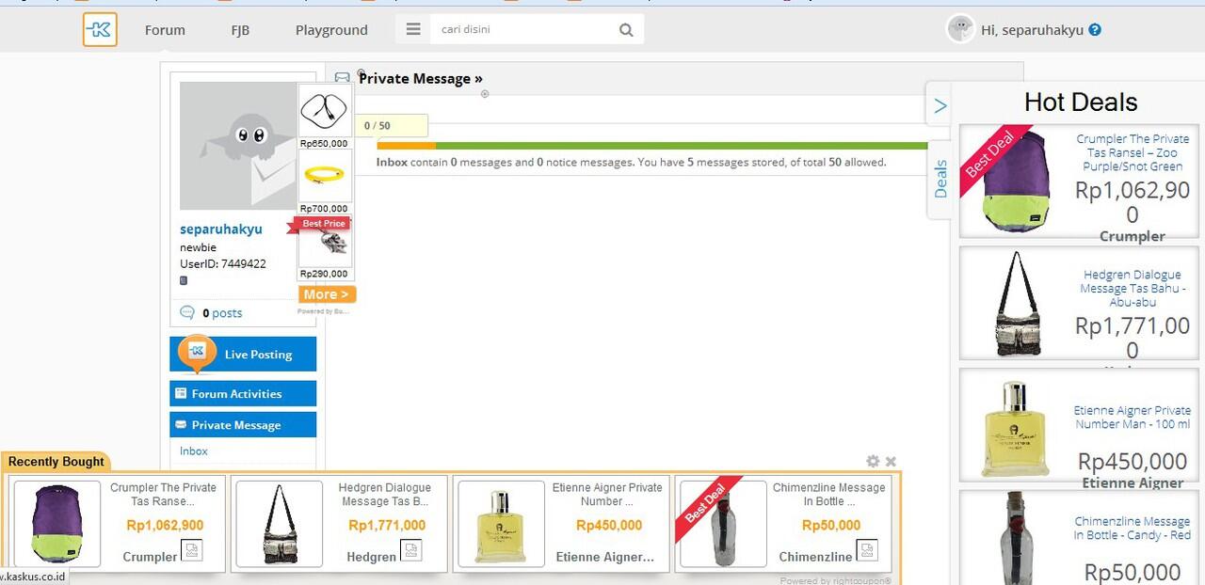Click the inbox storage progress bar
Image resolution: width=1205 pixels, height=585 pixels.
pyautogui.click(x=651, y=146)
